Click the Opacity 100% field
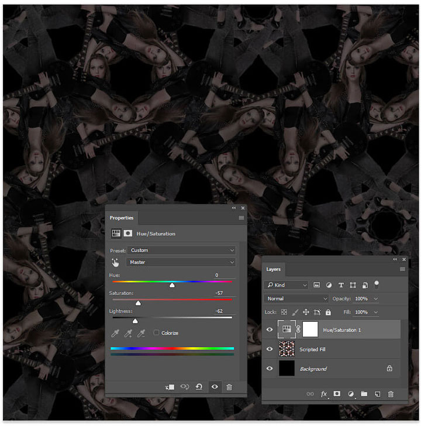 click(363, 300)
